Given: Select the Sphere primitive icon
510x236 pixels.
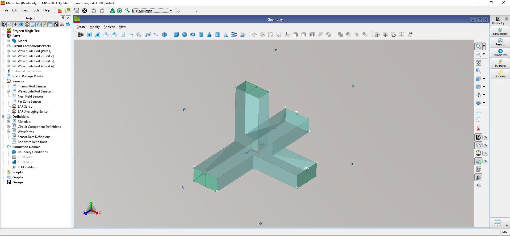Looking at the screenshot, I should [184, 35].
